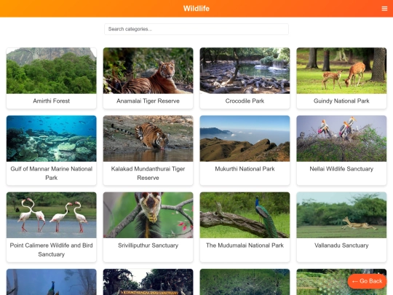Select The Mudumalai National Park title
Image resolution: width=393 pixels, height=295 pixels.
(x=245, y=245)
